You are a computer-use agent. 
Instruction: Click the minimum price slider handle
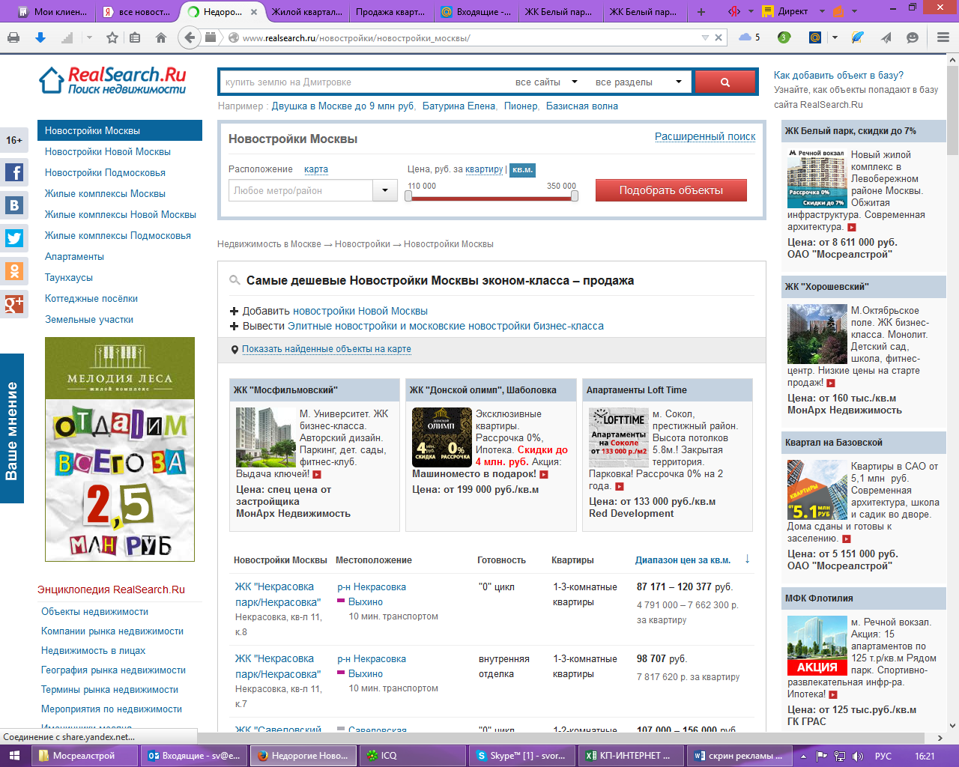click(x=408, y=196)
